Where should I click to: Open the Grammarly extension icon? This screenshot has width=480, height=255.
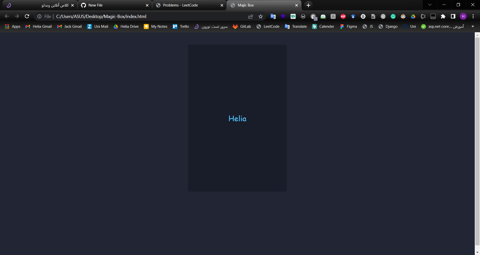point(393,16)
